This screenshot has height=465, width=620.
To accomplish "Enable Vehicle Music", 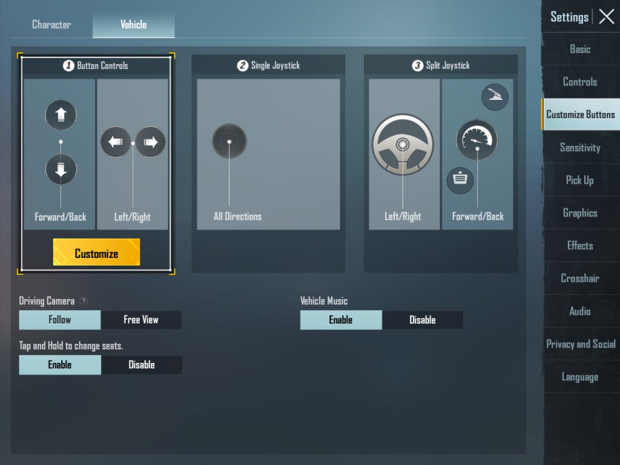I will [341, 320].
